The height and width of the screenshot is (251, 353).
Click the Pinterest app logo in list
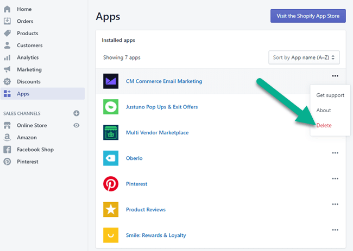(111, 184)
